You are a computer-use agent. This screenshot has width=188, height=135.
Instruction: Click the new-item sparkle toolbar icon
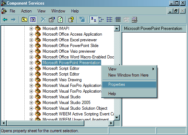82,20
